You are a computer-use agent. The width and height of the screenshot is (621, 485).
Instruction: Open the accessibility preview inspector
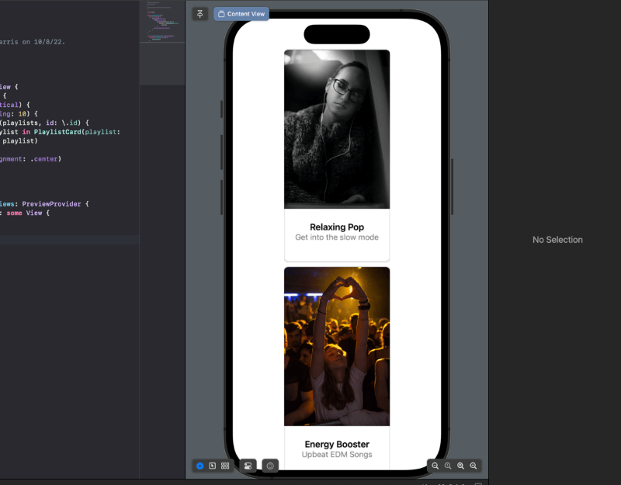point(269,466)
